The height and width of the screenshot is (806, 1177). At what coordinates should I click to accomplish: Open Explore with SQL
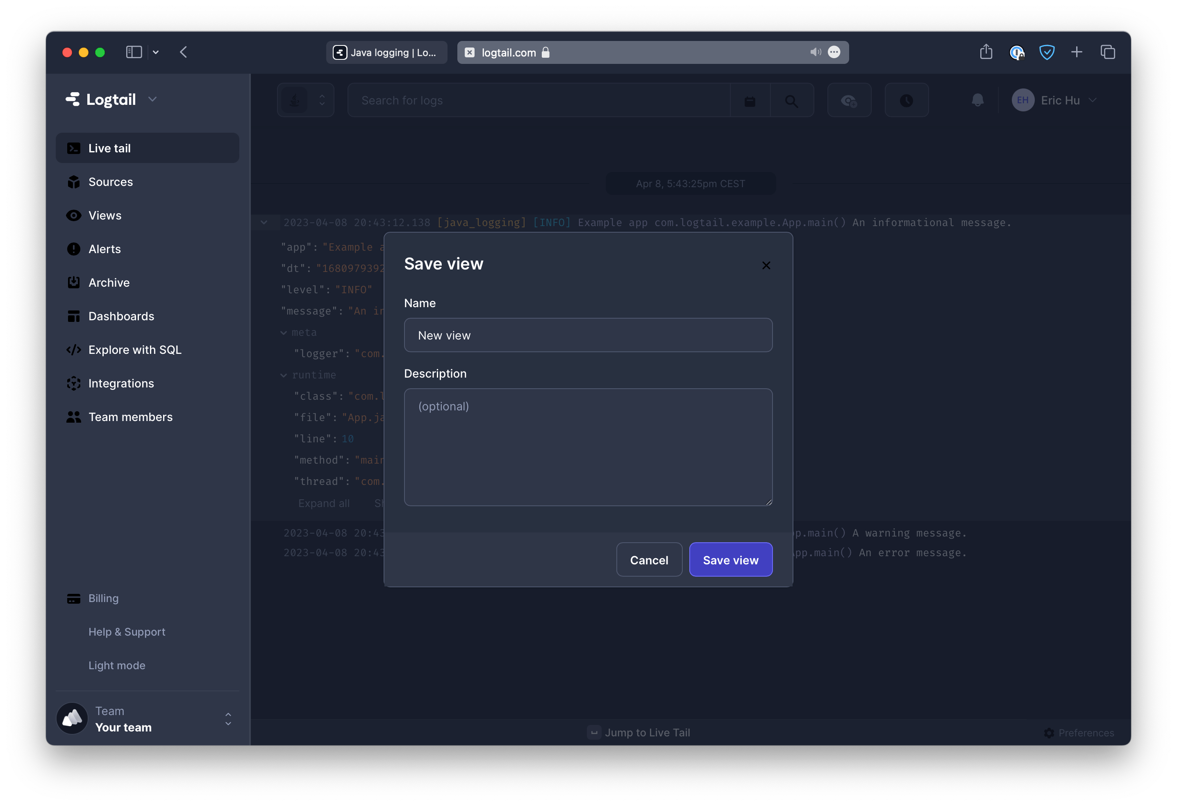click(x=135, y=350)
